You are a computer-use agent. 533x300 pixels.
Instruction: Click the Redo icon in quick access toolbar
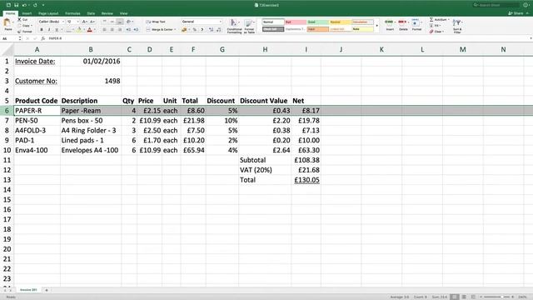pos(35,5)
